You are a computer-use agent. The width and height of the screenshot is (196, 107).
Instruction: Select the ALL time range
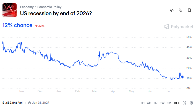coord(177,103)
